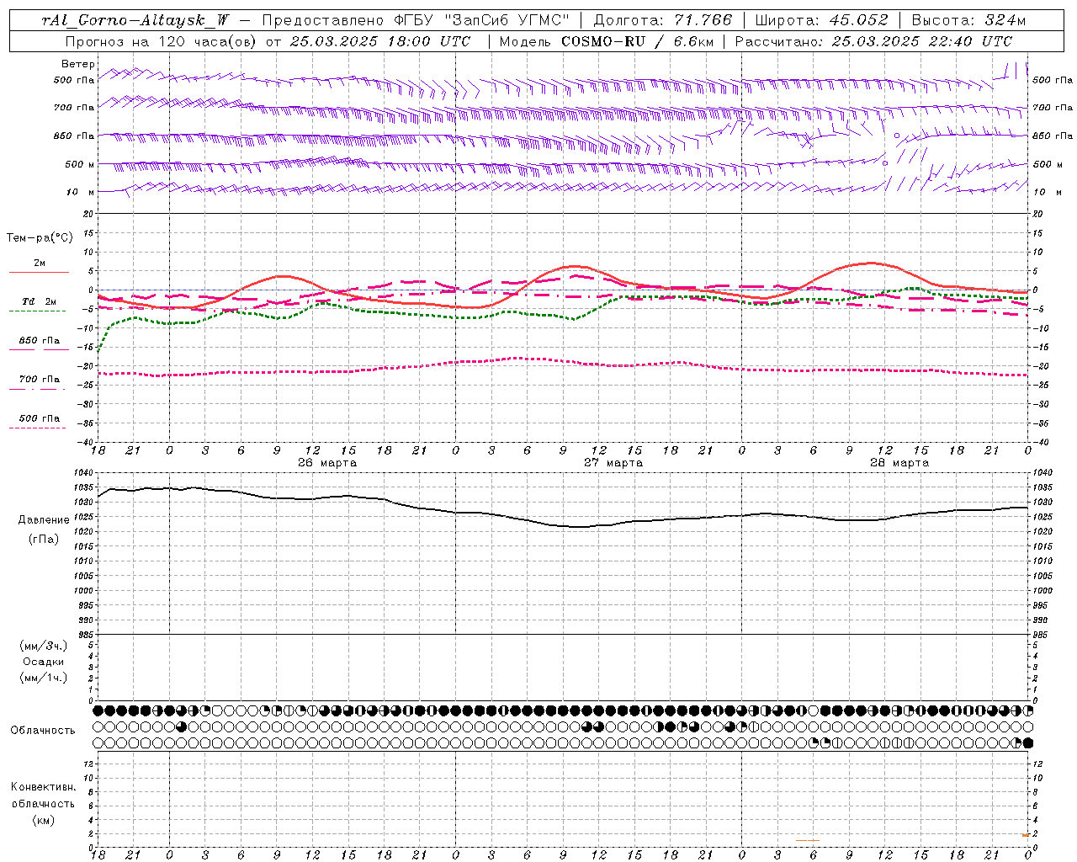Click the Осадки panel title
Viewport: 1077px width, 862px height.
(x=44, y=662)
